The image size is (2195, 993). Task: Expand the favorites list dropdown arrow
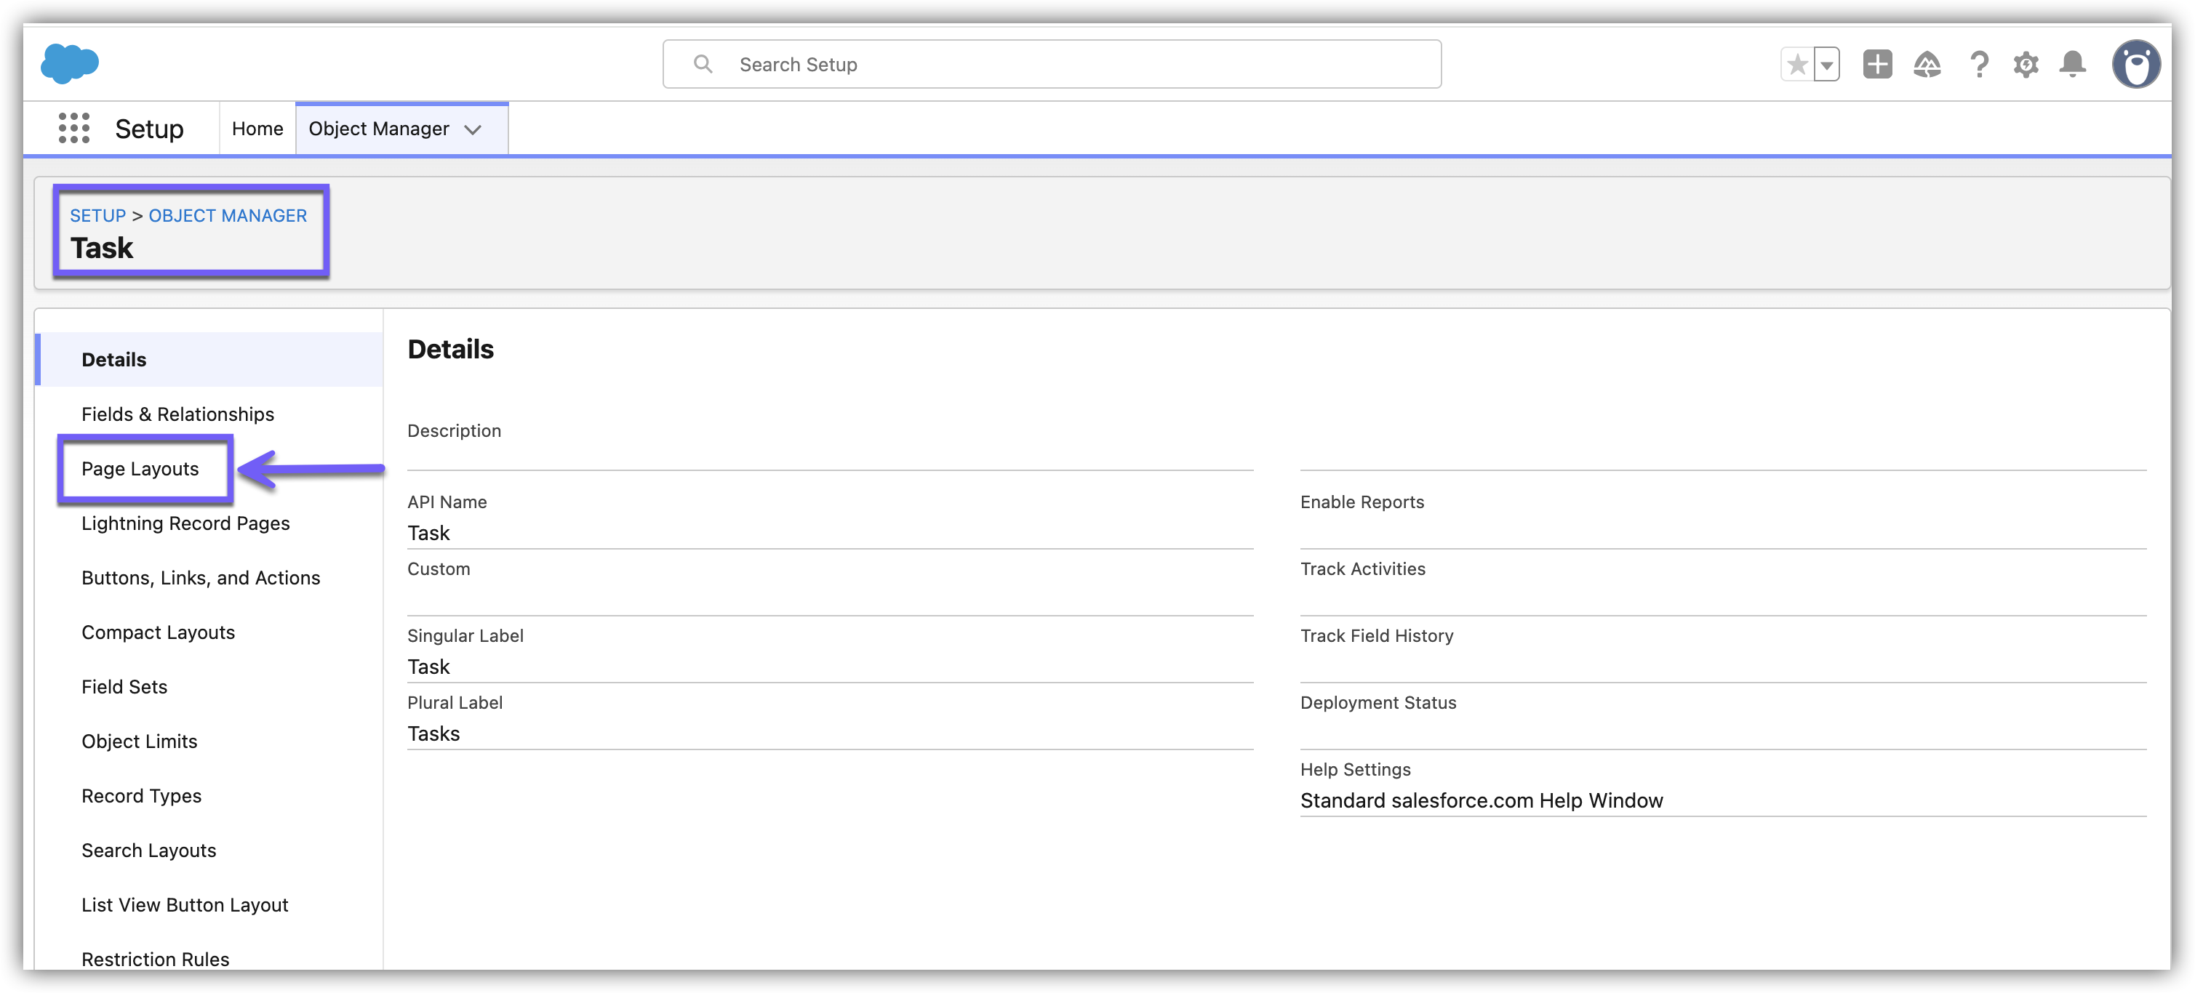1827,65
